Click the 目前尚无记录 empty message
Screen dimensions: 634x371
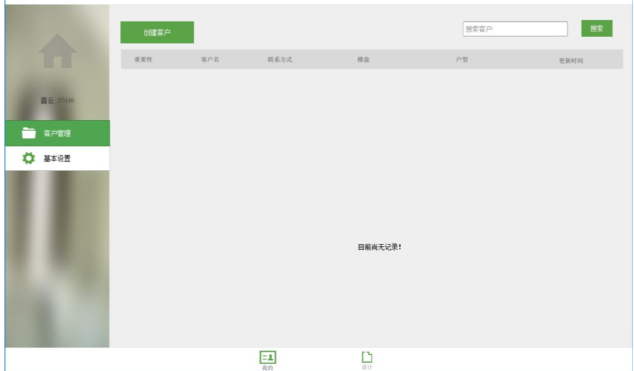click(x=379, y=247)
